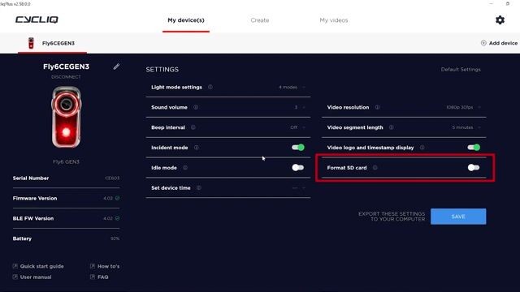Click the info icon beside Beep interval

(193, 127)
